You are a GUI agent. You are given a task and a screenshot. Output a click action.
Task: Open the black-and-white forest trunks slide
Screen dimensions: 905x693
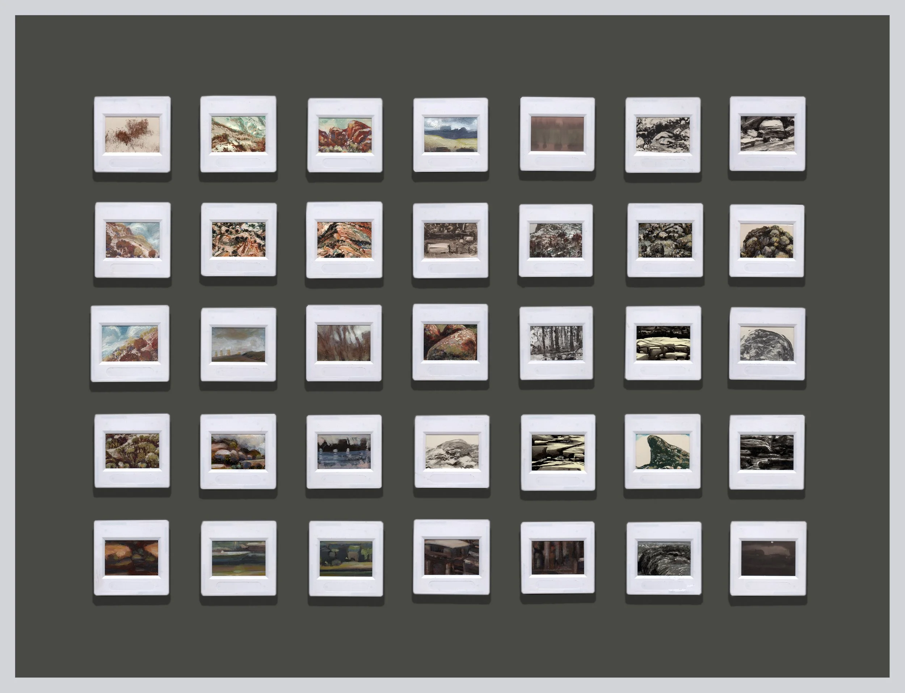pos(557,343)
